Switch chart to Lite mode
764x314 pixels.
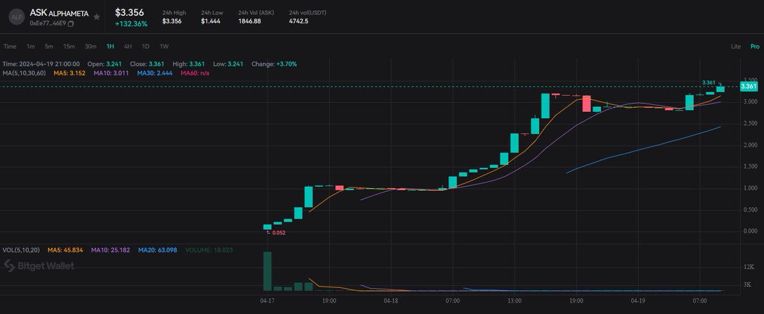(736, 46)
